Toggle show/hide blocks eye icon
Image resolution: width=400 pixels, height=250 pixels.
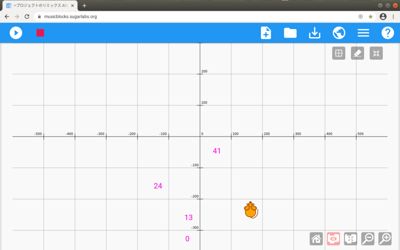pyautogui.click(x=334, y=239)
